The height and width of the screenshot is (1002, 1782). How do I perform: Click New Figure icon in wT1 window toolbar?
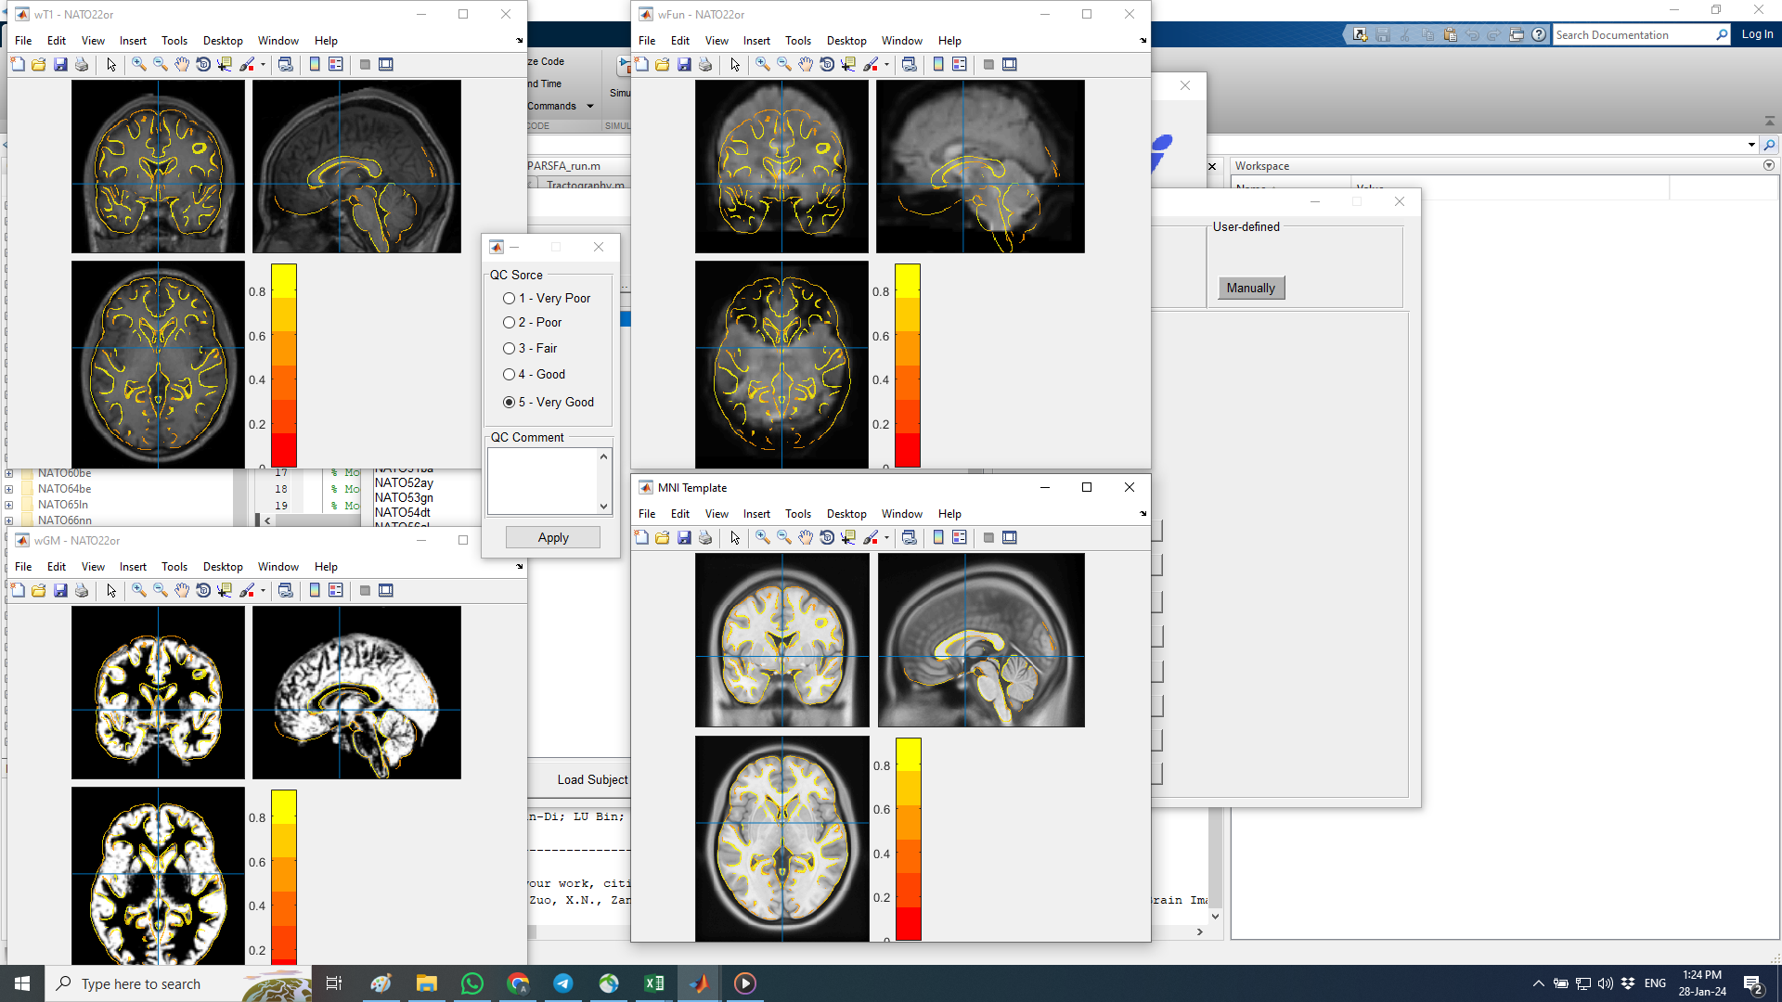(18, 64)
